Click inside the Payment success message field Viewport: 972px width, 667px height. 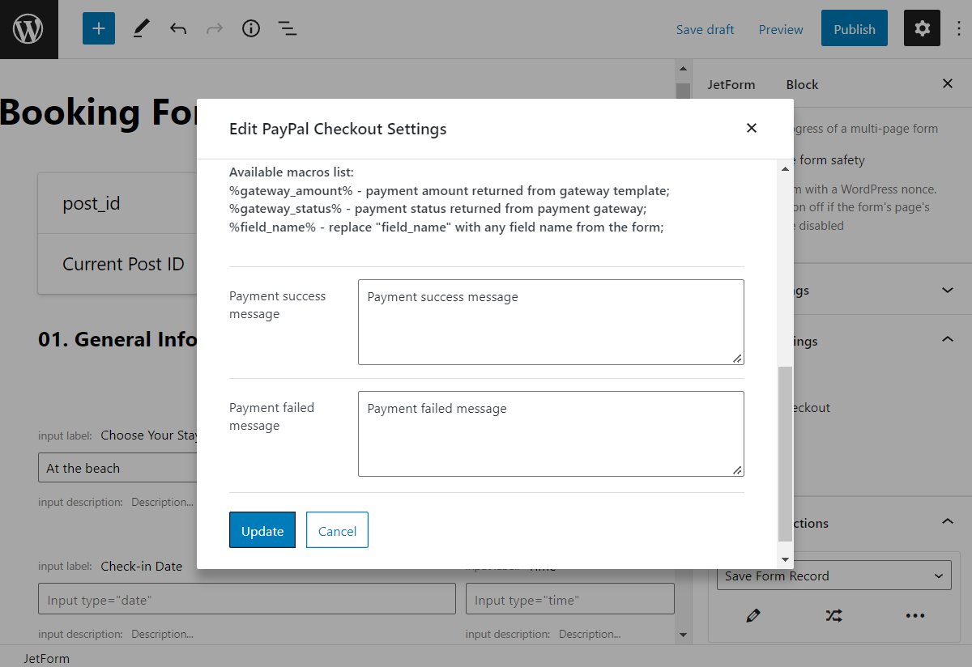pos(550,321)
